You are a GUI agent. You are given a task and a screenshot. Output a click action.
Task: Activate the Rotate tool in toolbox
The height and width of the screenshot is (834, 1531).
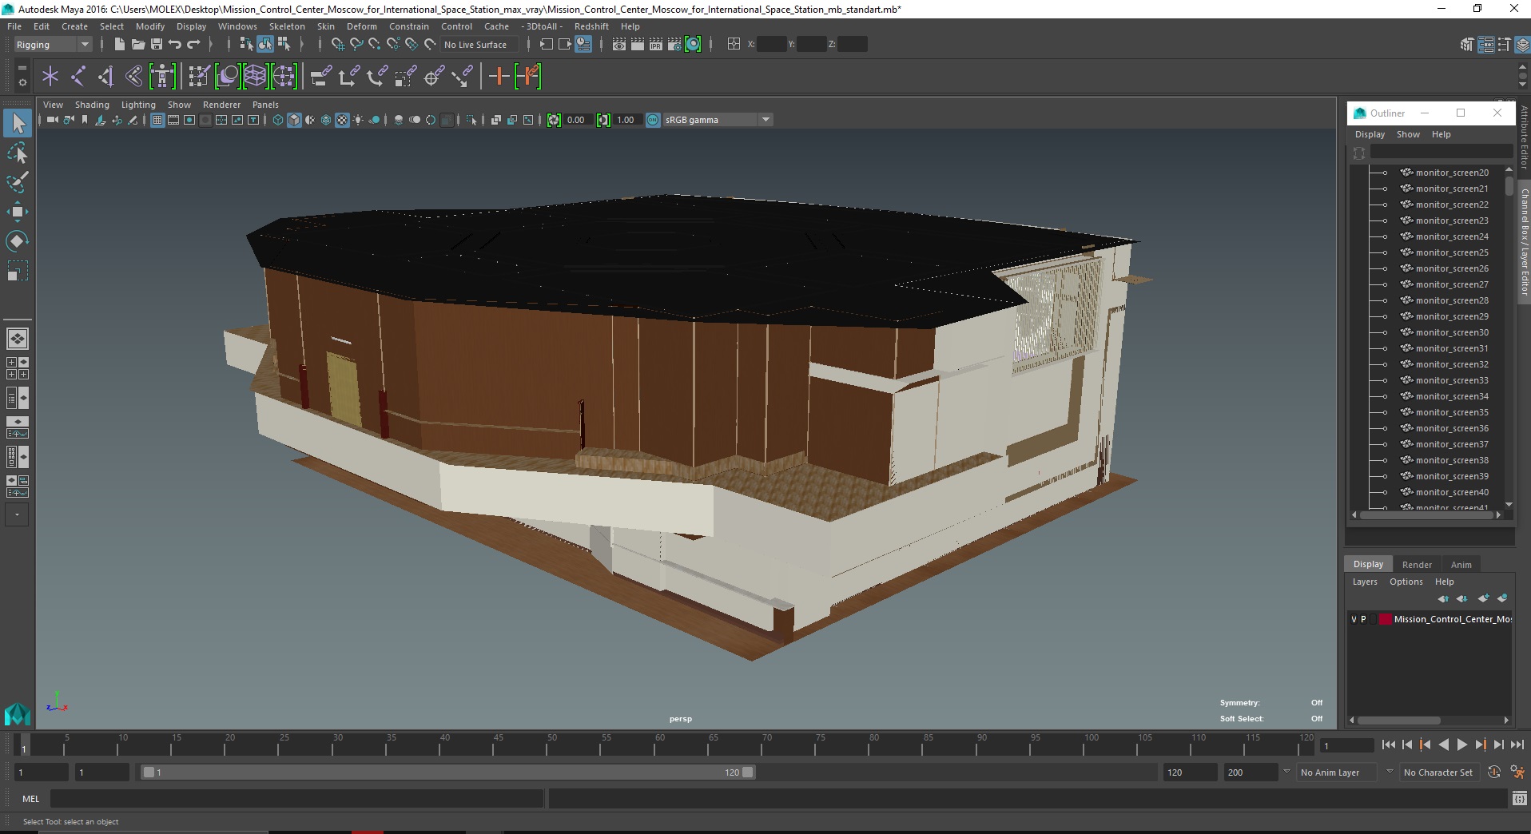[18, 241]
